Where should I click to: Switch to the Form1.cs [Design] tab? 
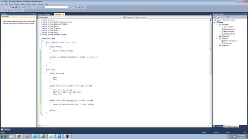point(44,14)
